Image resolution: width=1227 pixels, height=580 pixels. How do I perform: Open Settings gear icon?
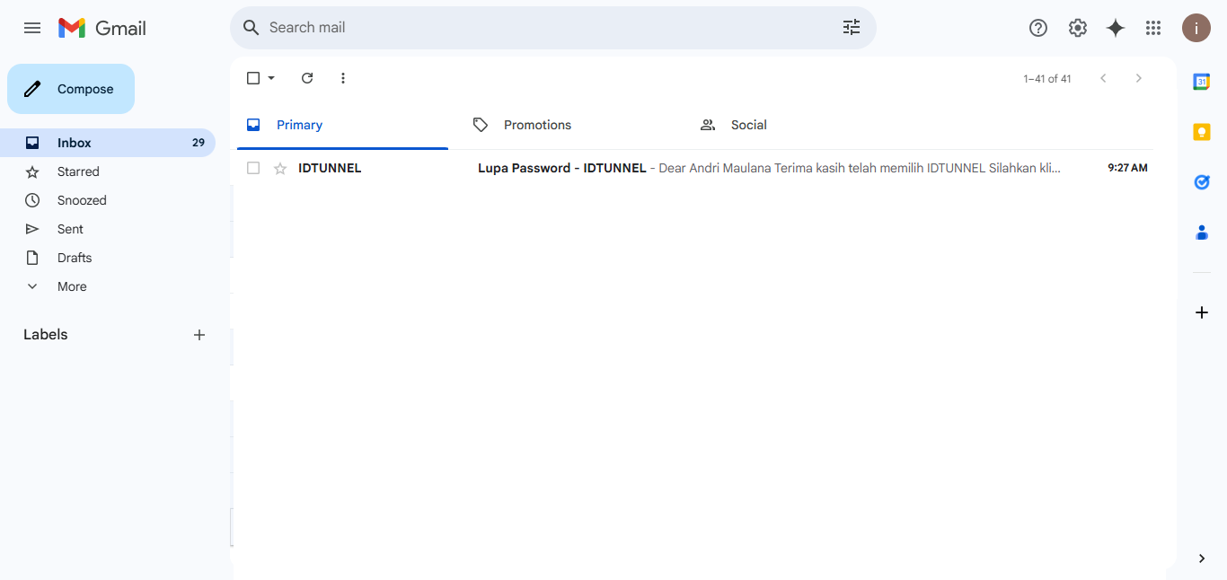(1078, 28)
